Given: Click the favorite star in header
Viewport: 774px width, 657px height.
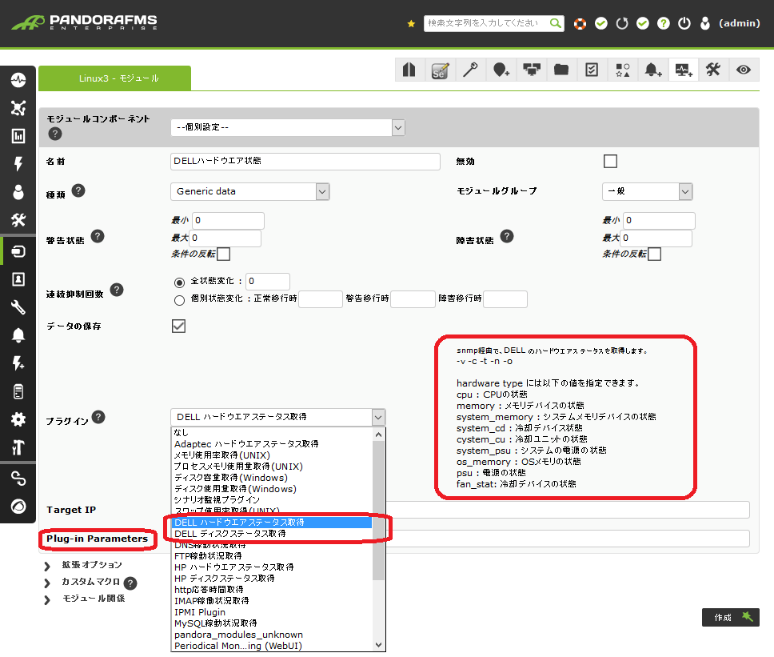Looking at the screenshot, I should point(411,23).
